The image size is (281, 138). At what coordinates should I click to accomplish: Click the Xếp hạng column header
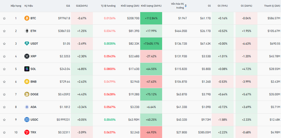pos(16,6)
